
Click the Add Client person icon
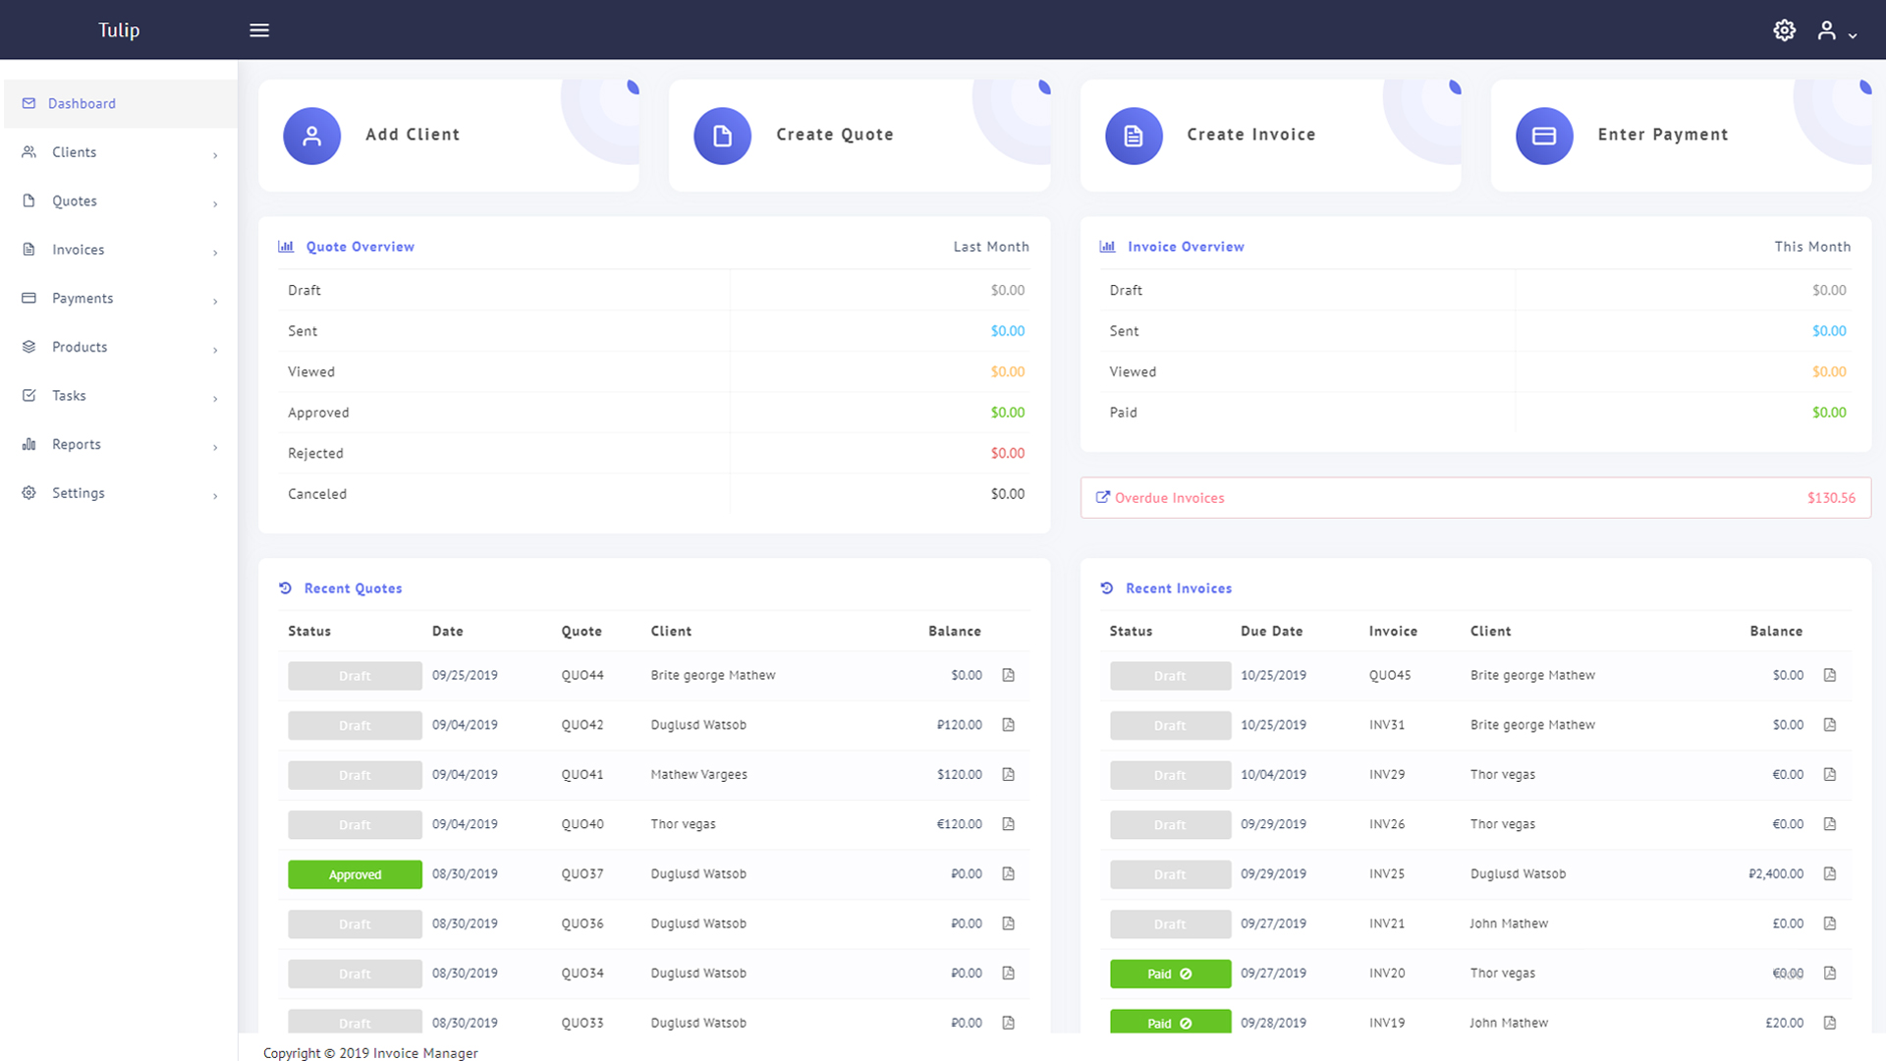[311, 136]
